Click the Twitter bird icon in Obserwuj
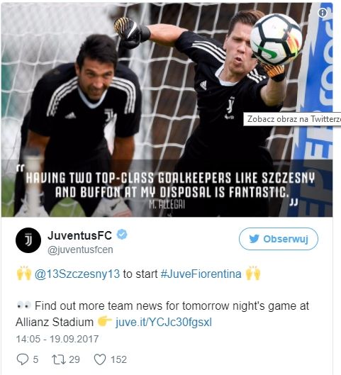 pyautogui.click(x=254, y=239)
